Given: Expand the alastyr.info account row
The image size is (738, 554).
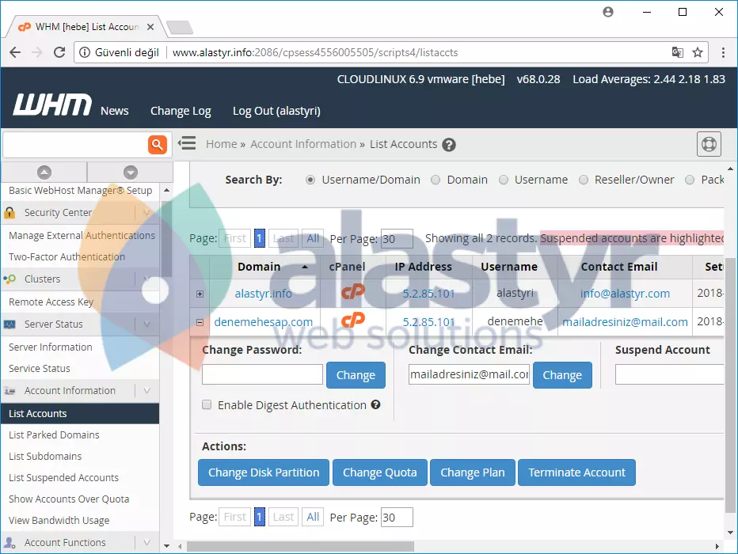Looking at the screenshot, I should 200,294.
